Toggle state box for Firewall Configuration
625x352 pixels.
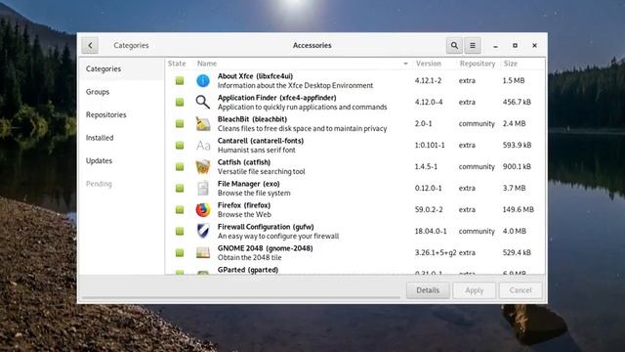(x=180, y=232)
